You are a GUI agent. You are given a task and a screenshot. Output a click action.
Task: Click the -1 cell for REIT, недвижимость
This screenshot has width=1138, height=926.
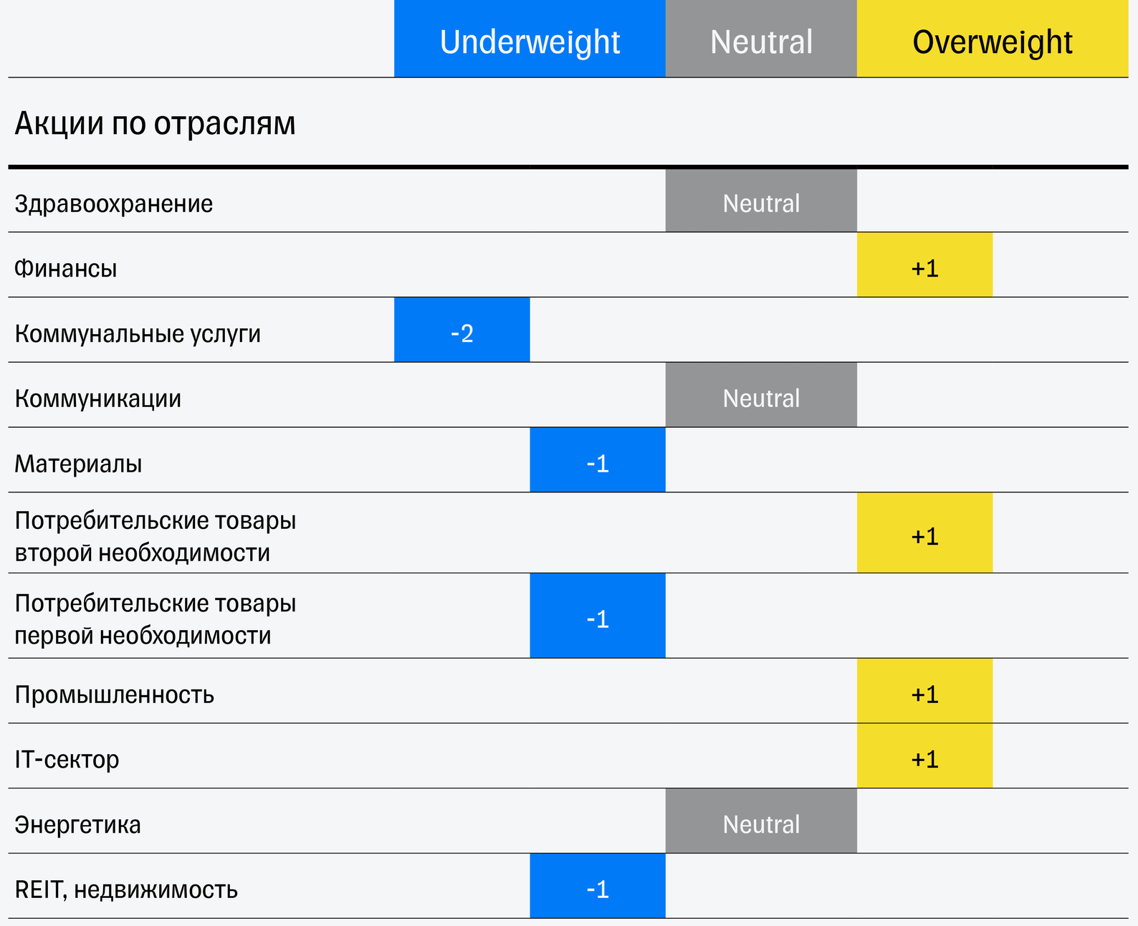[x=597, y=887]
